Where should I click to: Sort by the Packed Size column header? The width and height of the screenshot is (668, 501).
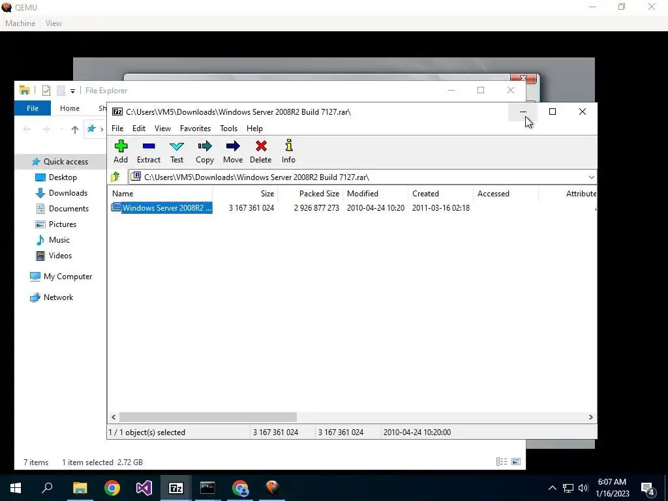310,193
